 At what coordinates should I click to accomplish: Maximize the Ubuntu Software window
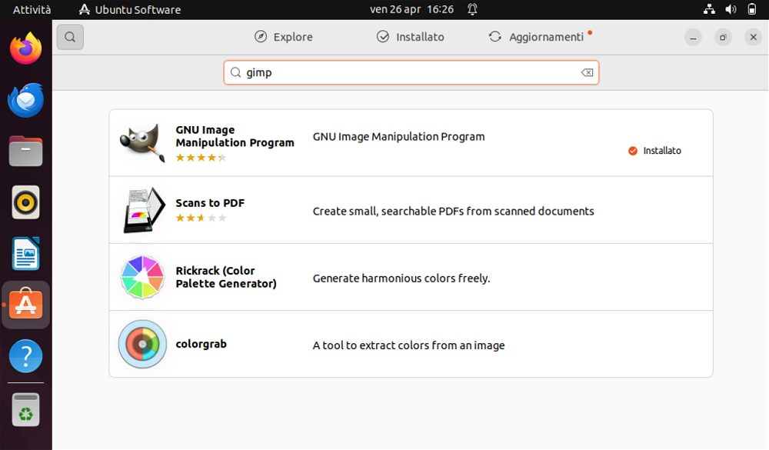(x=723, y=37)
